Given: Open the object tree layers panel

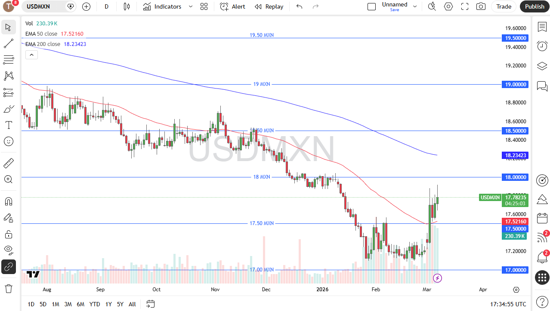Looking at the screenshot, I should (x=542, y=66).
